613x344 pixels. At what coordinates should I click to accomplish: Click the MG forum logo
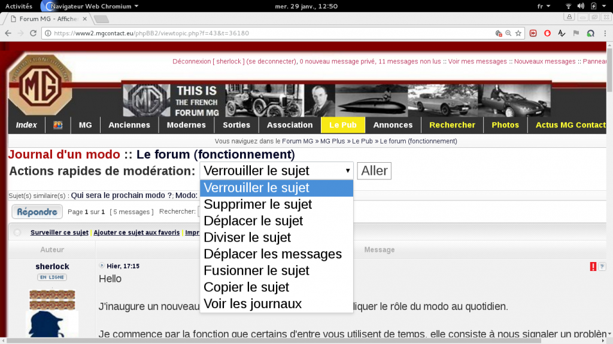pyautogui.click(x=40, y=85)
